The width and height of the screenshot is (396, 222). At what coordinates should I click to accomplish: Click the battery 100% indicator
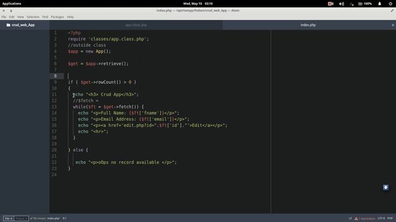pos(365,4)
